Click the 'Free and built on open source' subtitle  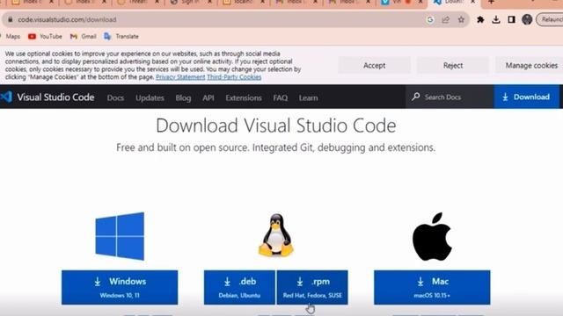click(x=275, y=147)
